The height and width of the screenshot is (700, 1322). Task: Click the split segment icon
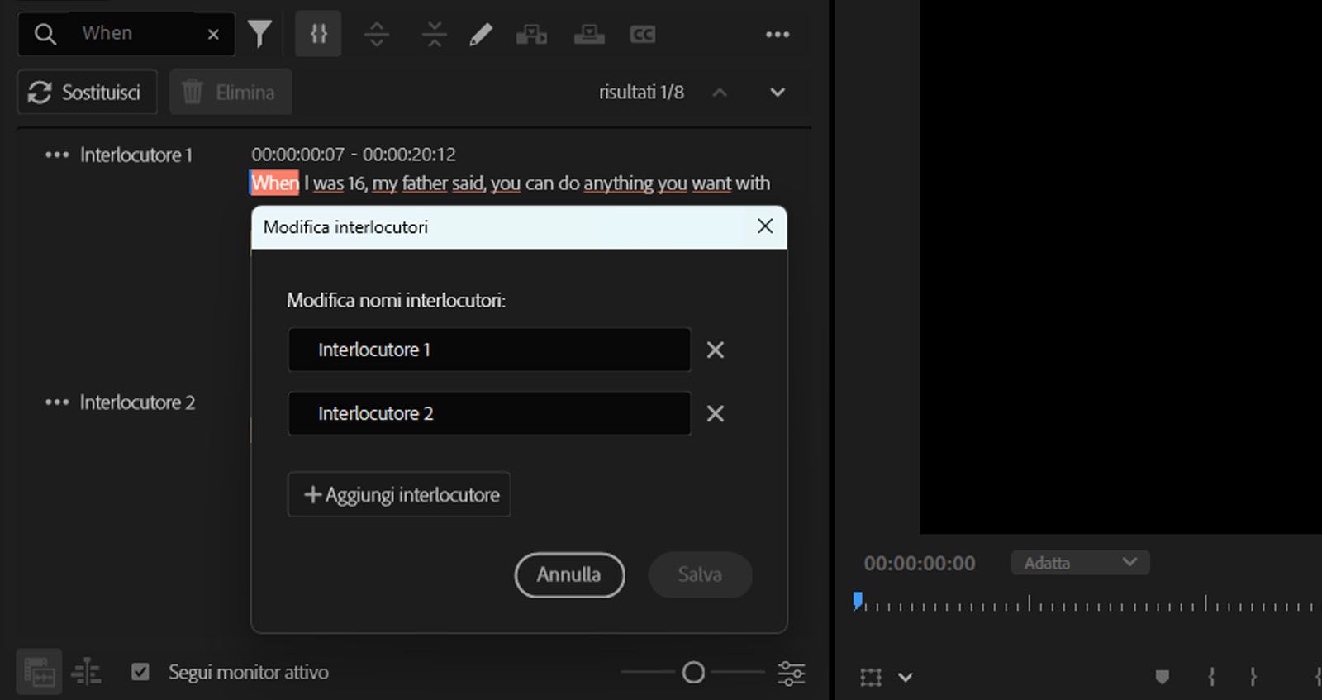377,34
